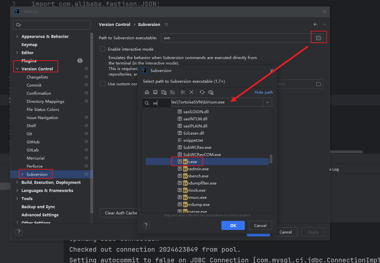Toggle show hidden files eye icon

click(211, 92)
